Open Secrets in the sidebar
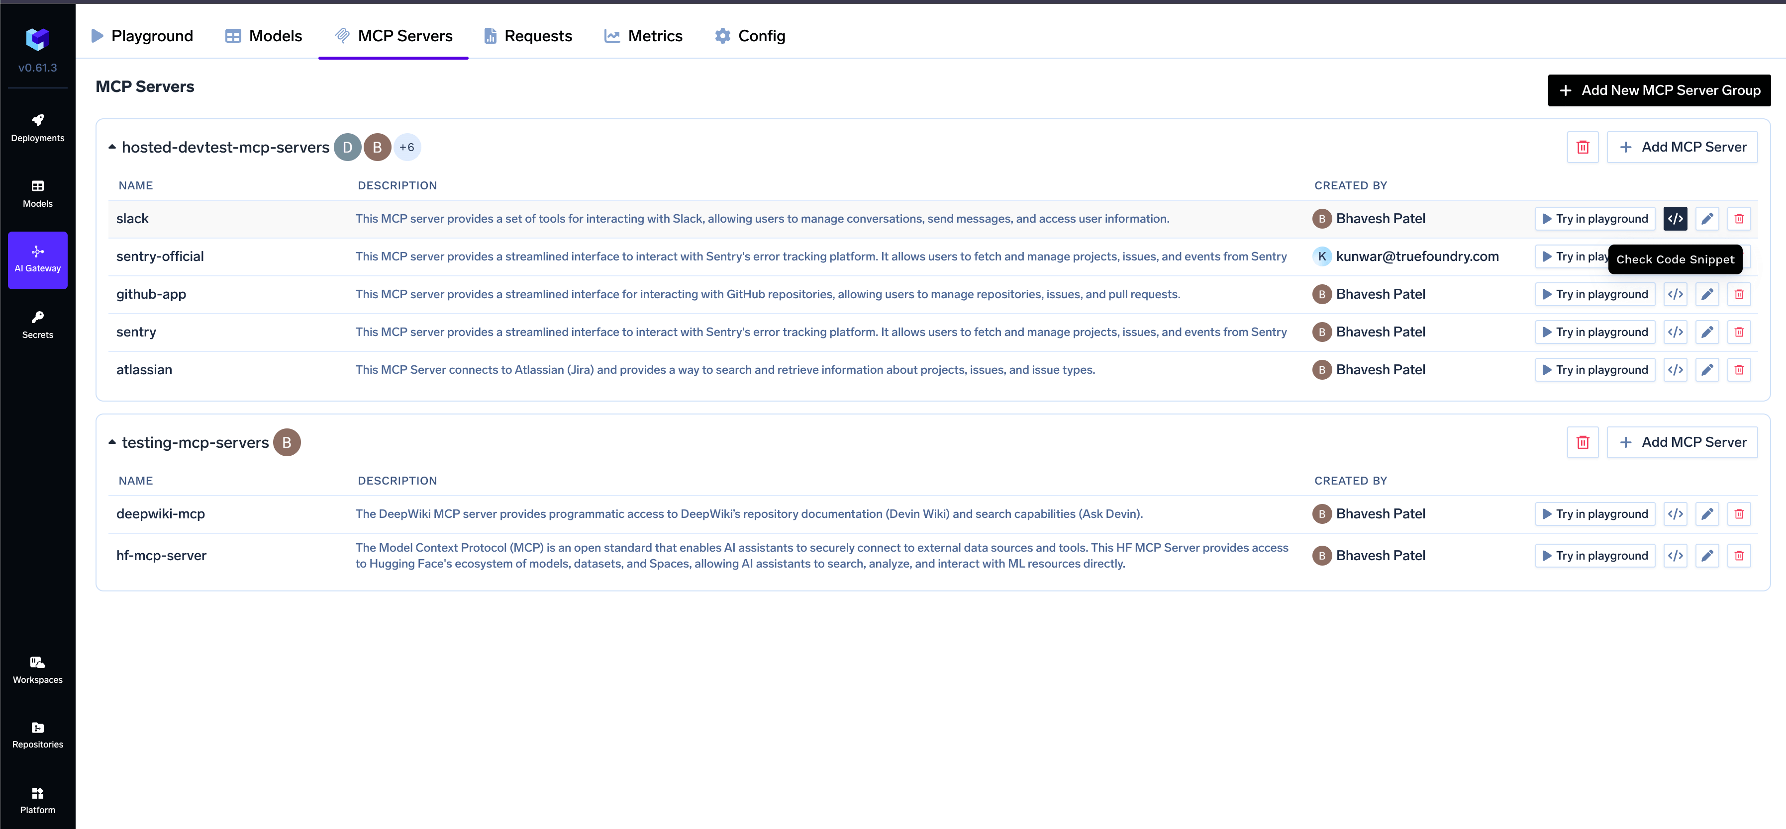Image resolution: width=1786 pixels, height=829 pixels. pos(37,325)
